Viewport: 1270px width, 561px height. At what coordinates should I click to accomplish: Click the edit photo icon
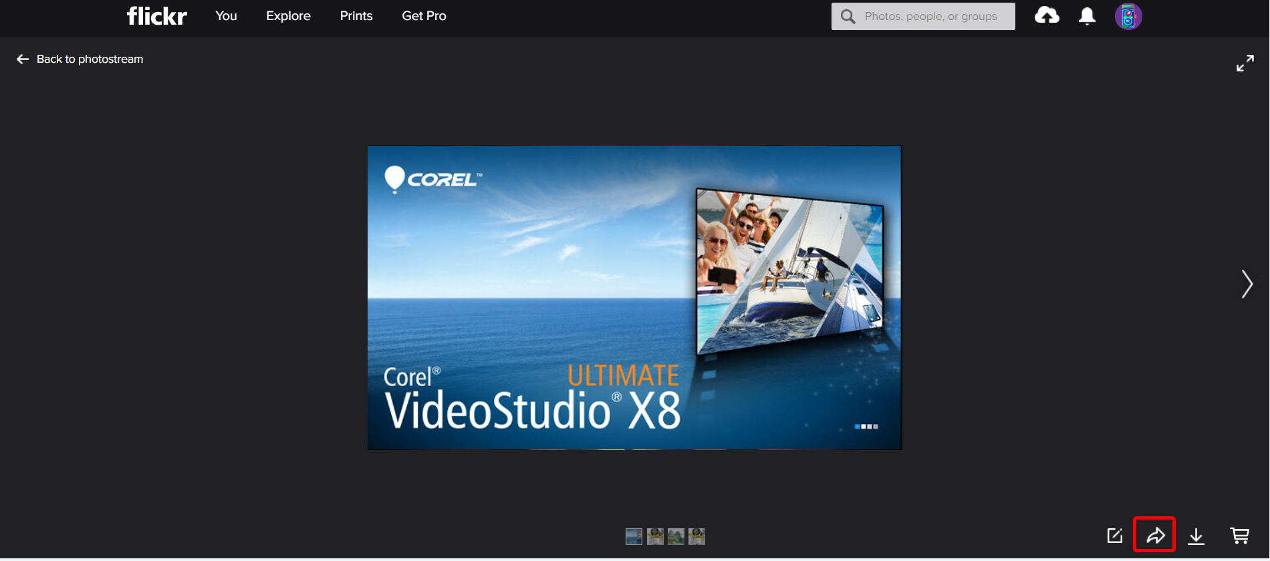point(1115,536)
